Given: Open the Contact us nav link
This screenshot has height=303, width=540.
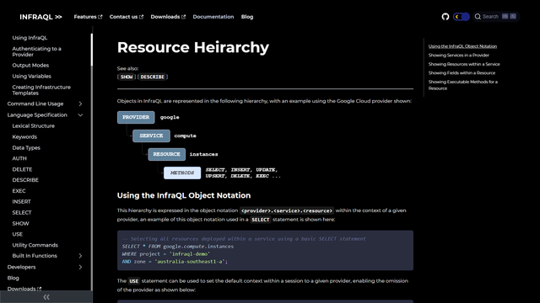Looking at the screenshot, I should [127, 17].
